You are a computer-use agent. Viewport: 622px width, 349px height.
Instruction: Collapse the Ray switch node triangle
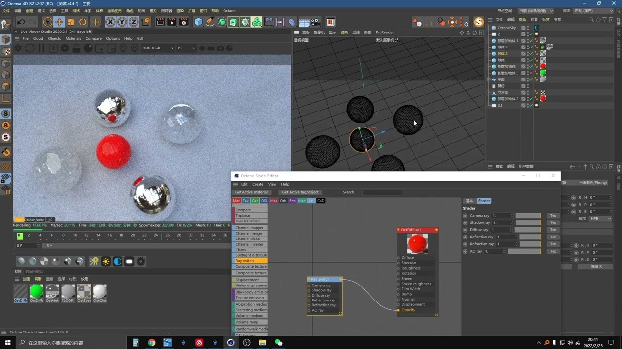pyautogui.click(x=309, y=279)
